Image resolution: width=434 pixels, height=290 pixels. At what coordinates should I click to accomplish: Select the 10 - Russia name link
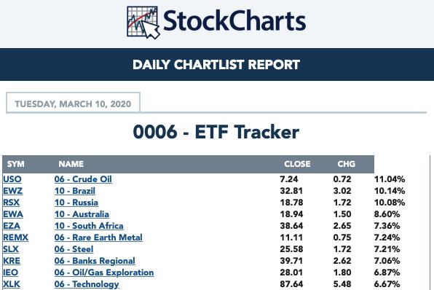point(76,203)
